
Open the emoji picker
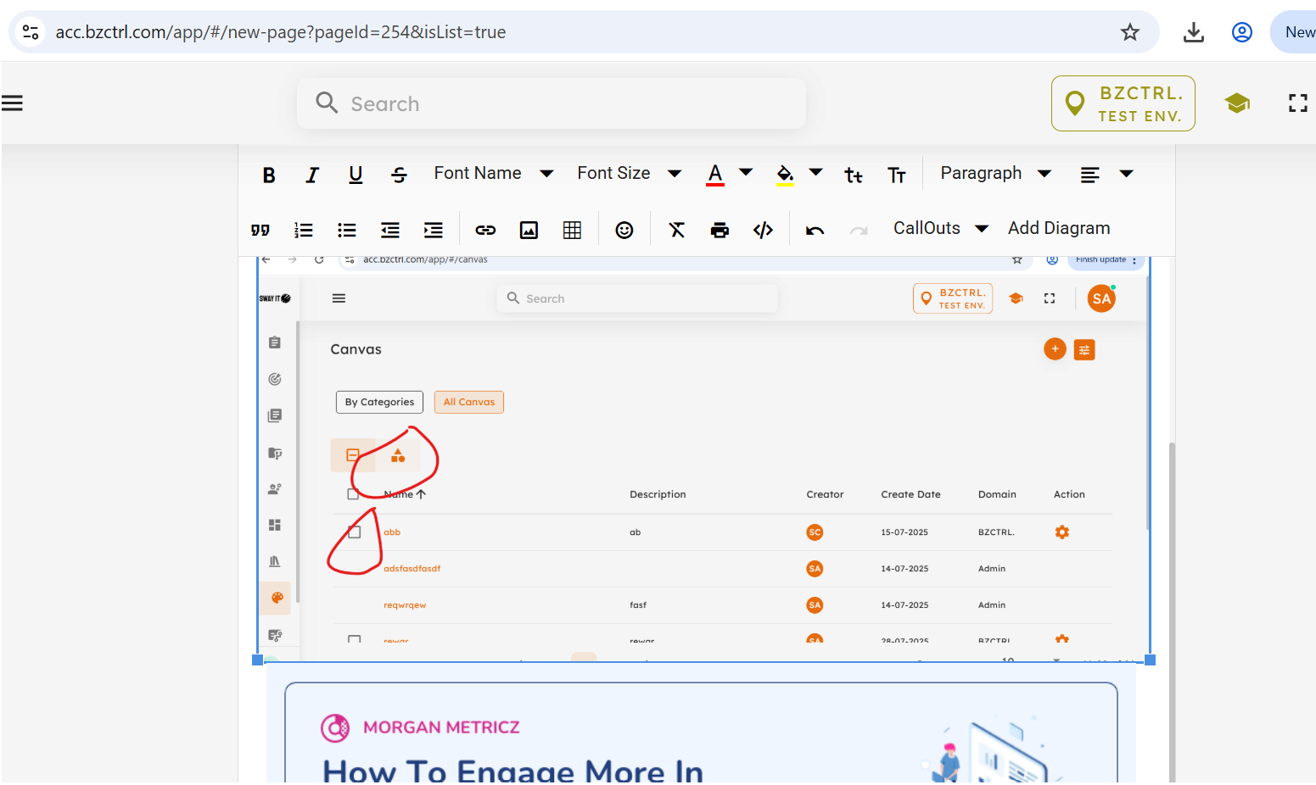pyautogui.click(x=624, y=230)
